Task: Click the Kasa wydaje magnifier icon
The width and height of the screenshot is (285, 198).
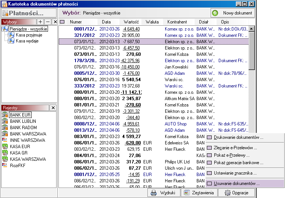Action: [11, 41]
